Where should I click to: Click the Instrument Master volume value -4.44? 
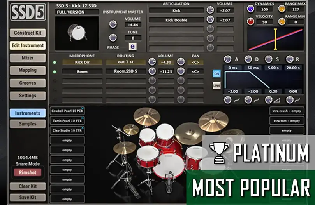pyautogui.click(x=133, y=25)
